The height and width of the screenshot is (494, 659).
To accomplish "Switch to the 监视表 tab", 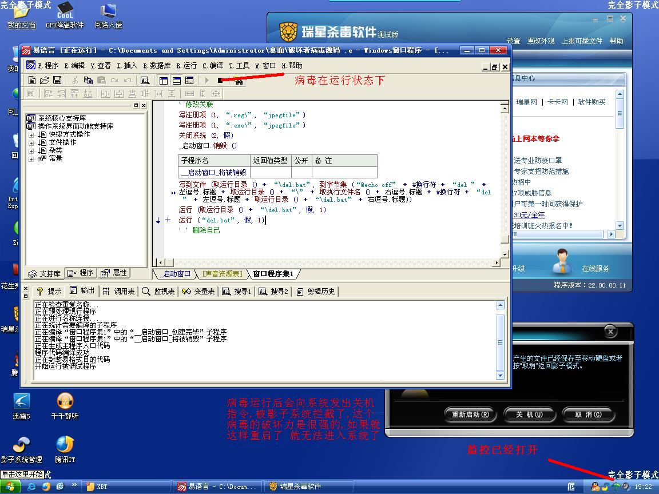I will [158, 291].
